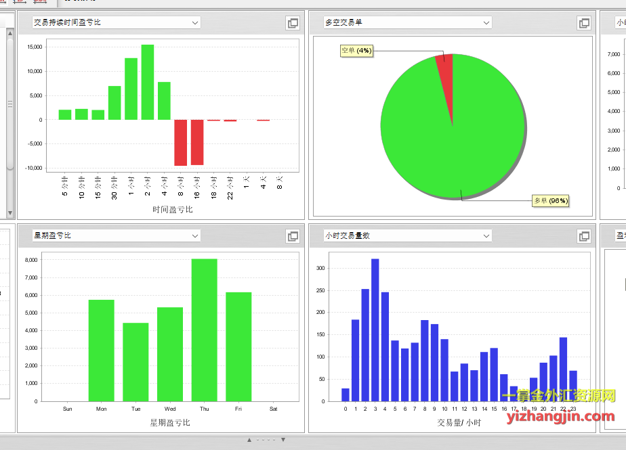Click the green bar at 30 分钟

(x=114, y=103)
